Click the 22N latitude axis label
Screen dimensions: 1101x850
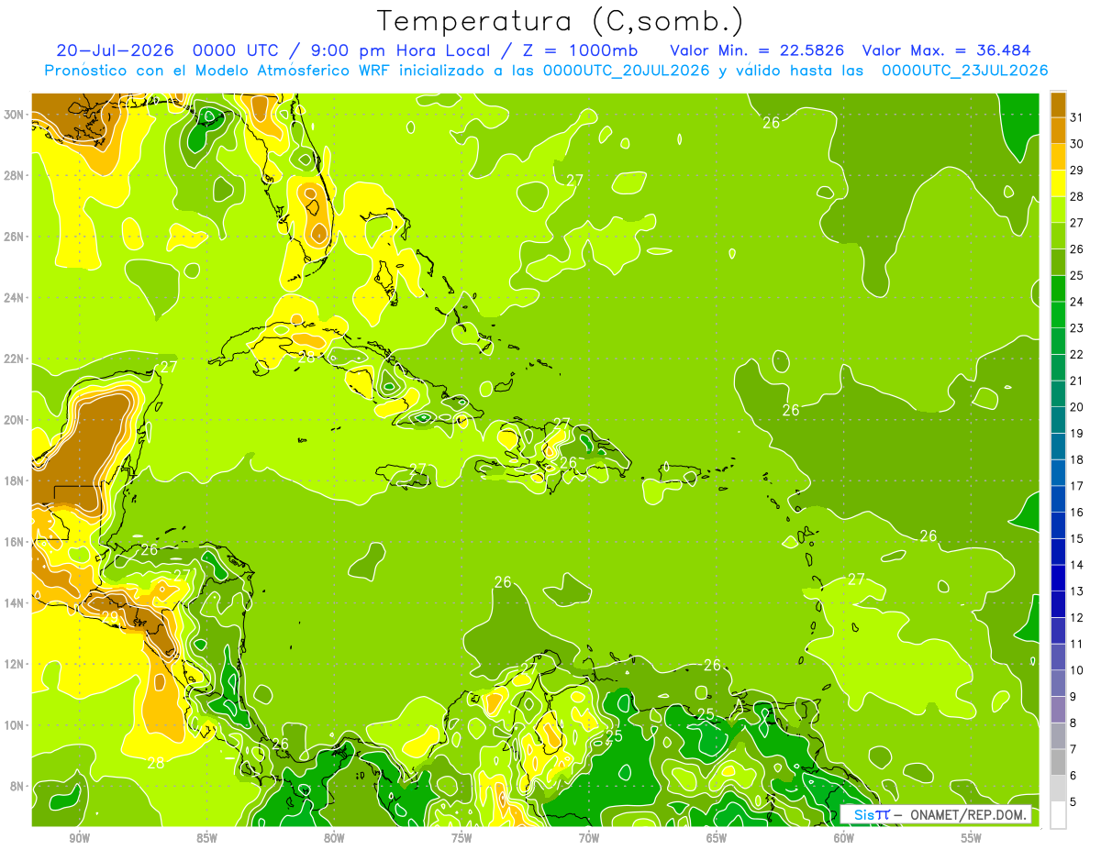16,359
